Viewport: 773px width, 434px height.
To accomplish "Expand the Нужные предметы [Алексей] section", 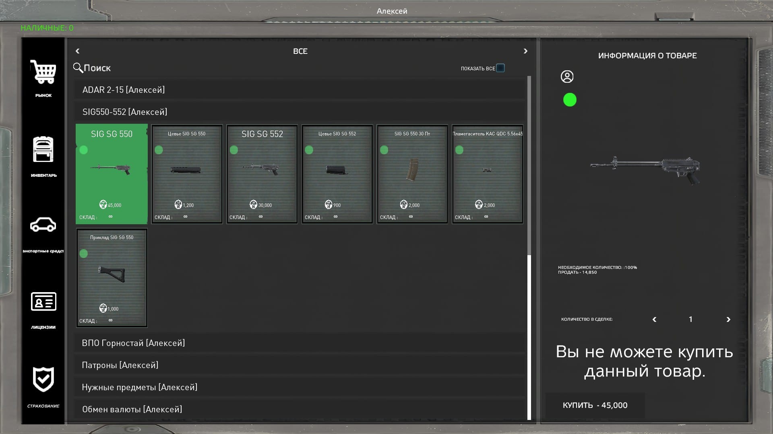I will pos(300,387).
